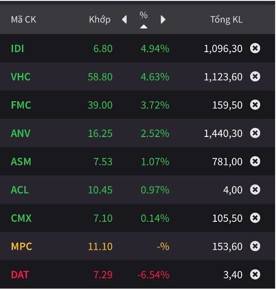Delete CMX row with X icon
Image resolution: width=276 pixels, height=289 pixels.
click(x=255, y=218)
